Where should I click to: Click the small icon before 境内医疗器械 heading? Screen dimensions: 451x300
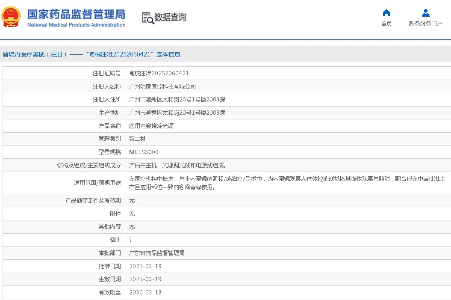(x=5, y=54)
